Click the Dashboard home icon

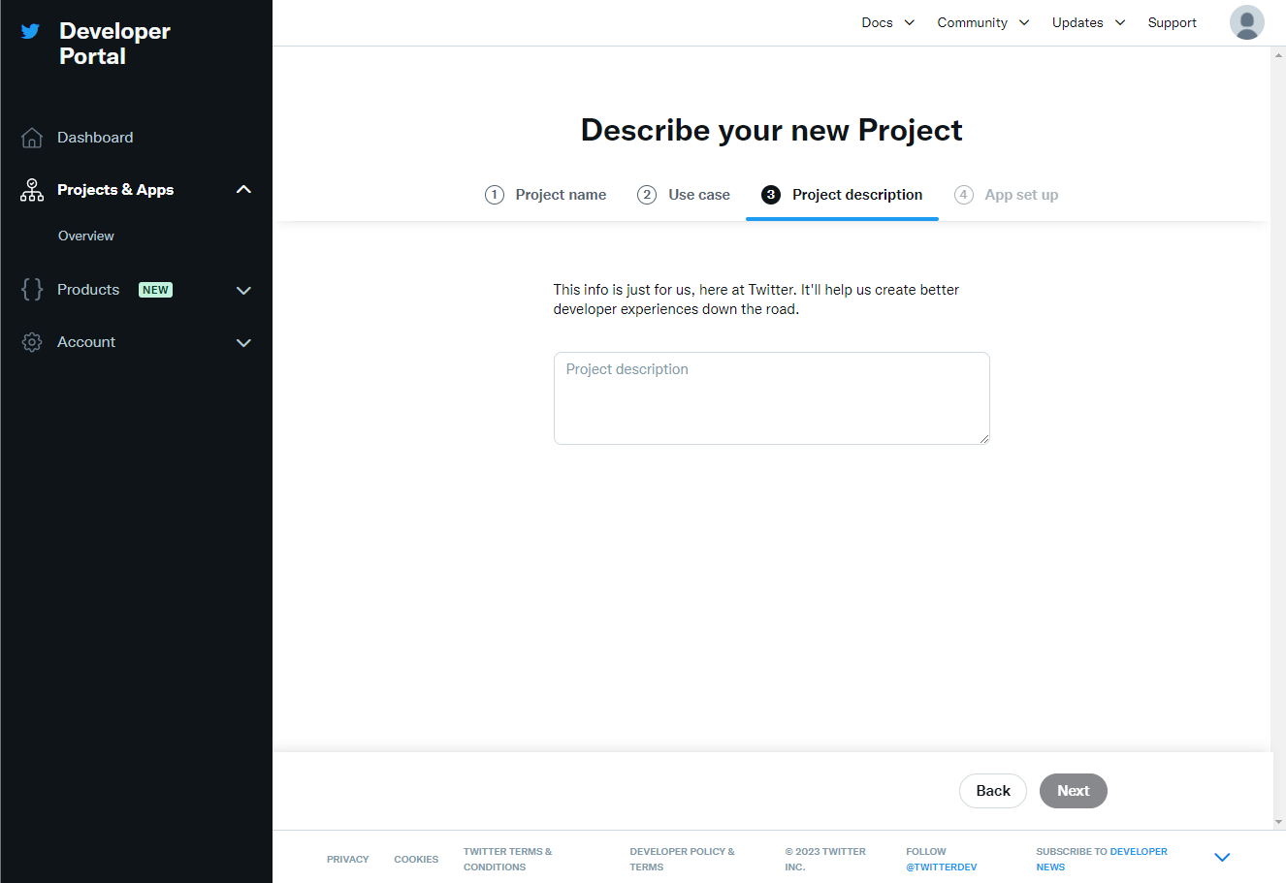click(32, 138)
